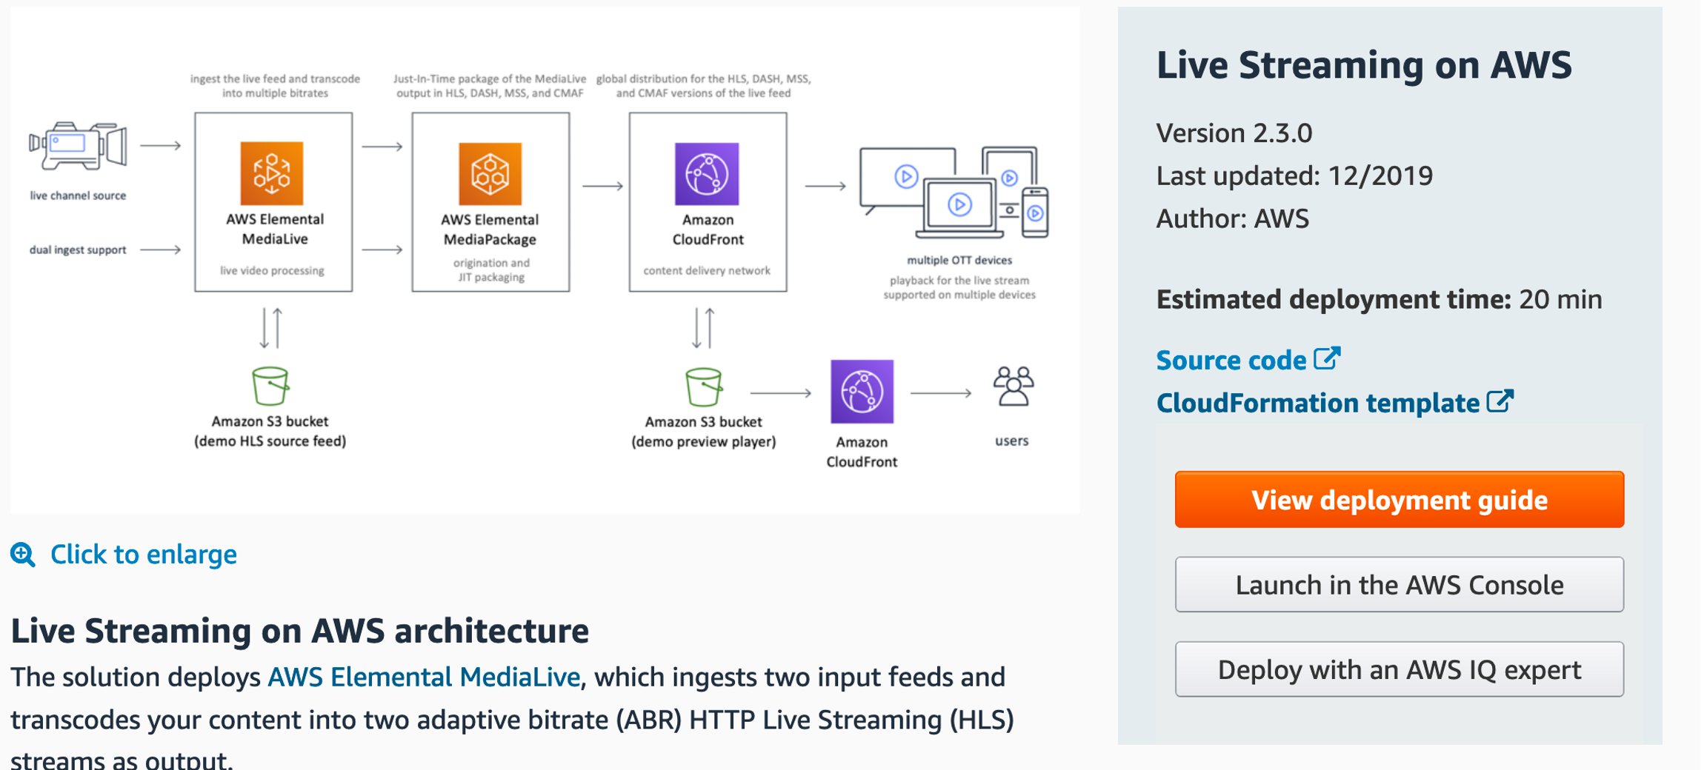Click the multiple OTT devices illustration
This screenshot has width=1707, height=770.
pos(954,192)
